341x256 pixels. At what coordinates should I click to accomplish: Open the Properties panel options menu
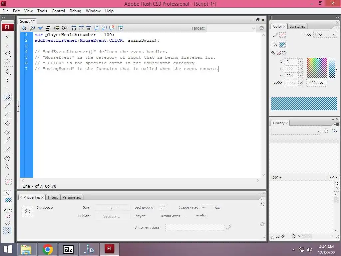pyautogui.click(x=263, y=199)
